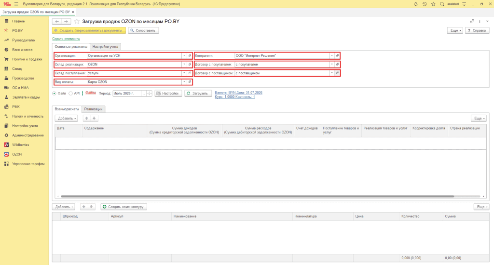This screenshot has width=494, height=265.
Task: Select Файл radio button
Action: tap(54, 93)
